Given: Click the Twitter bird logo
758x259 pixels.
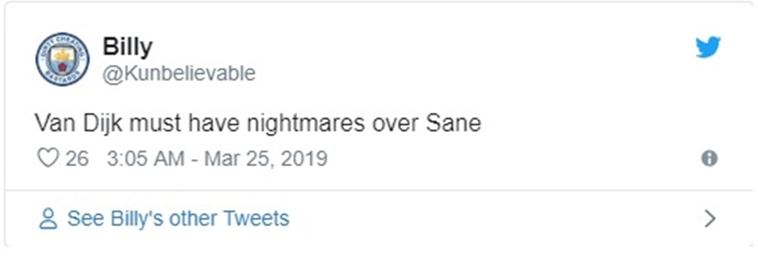Looking at the screenshot, I should coord(707,47).
